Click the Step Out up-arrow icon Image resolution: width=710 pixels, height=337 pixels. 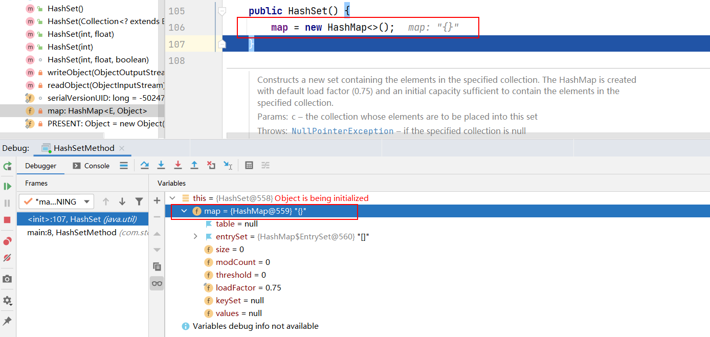pyautogui.click(x=194, y=165)
